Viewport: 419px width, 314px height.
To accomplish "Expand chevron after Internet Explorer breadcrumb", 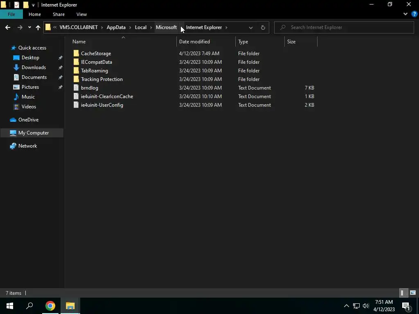I will pyautogui.click(x=226, y=27).
